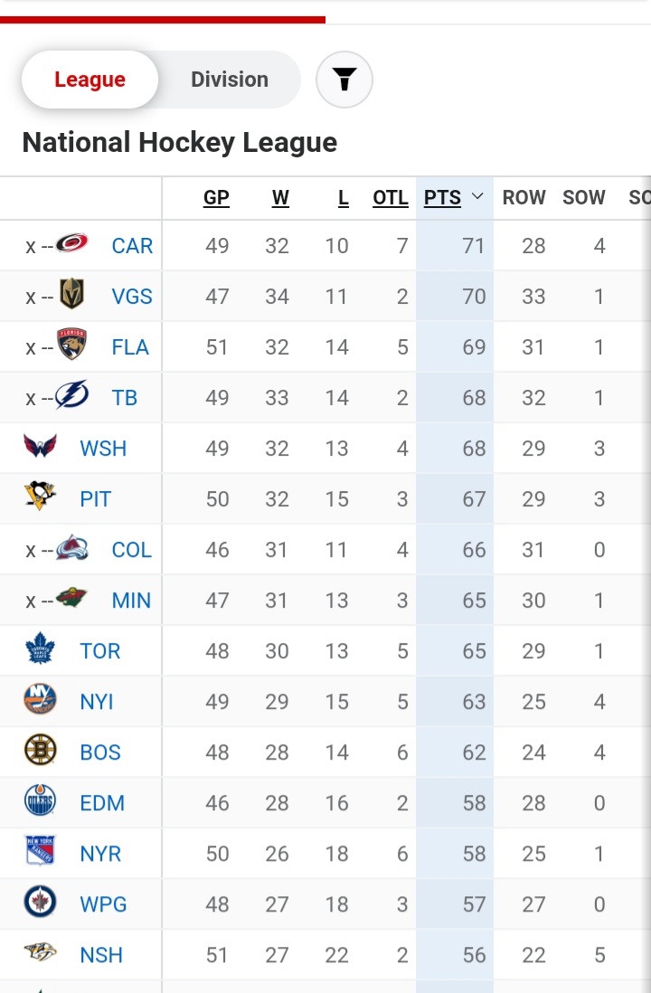Screen dimensions: 651x993
Task: Click the red progress bar at top
Action: tap(163, 20)
